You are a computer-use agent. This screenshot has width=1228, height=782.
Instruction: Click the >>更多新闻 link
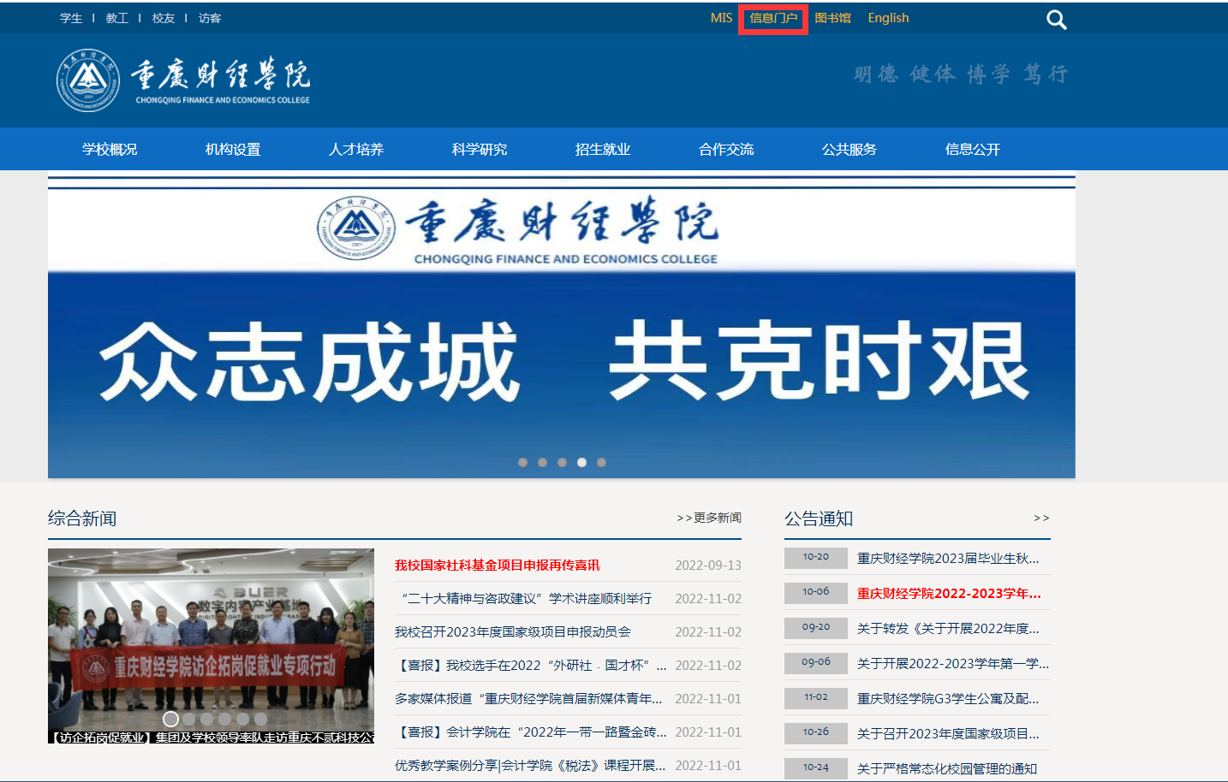[709, 518]
